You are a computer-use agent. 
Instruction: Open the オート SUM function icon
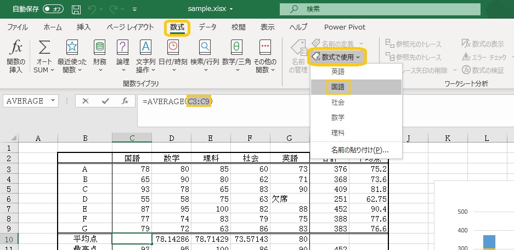click(x=44, y=47)
